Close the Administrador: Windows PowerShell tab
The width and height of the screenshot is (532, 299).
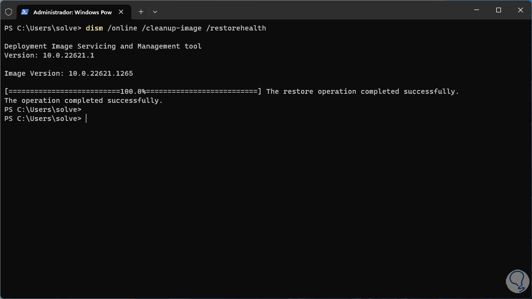(x=122, y=12)
